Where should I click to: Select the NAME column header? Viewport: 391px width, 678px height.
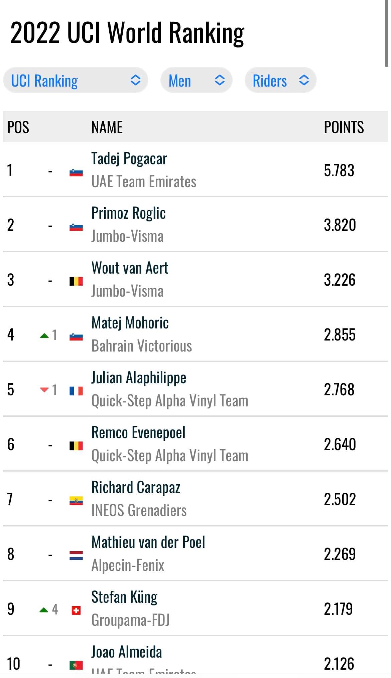coord(107,127)
